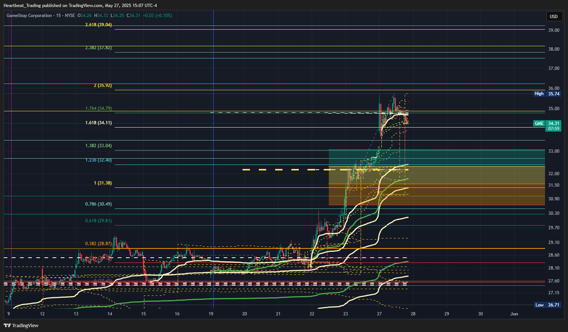
Task: Select the 1.618 (34.11) Fibonacci label
Action: pos(98,123)
